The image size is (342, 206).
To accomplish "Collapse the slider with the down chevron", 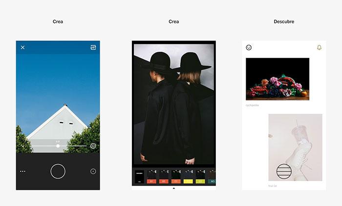I will pyautogui.click(x=22, y=146).
